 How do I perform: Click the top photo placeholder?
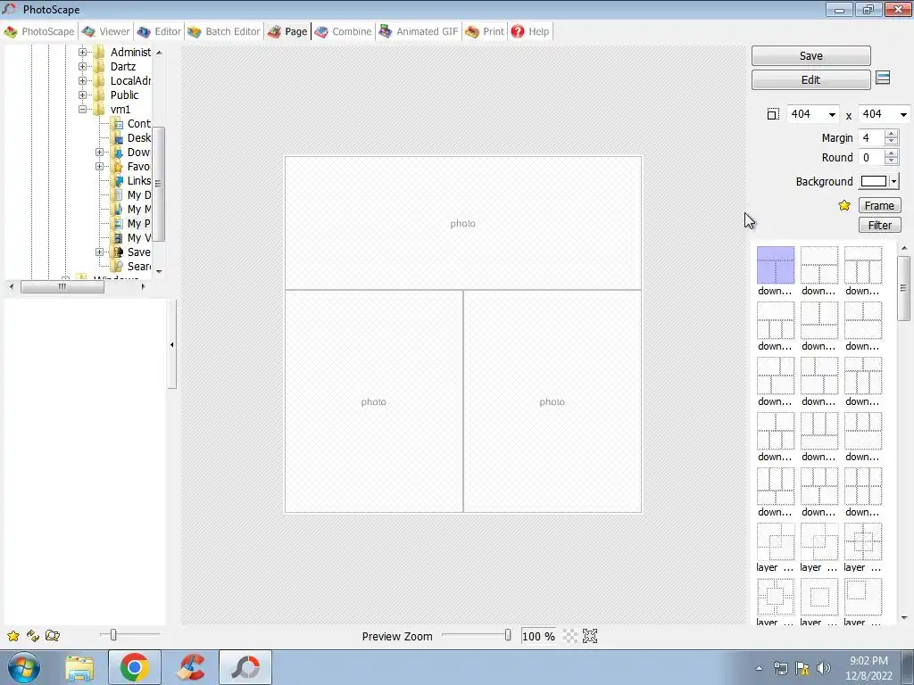(x=463, y=223)
